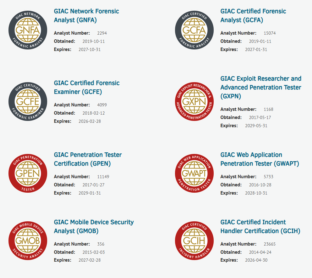Image resolution: width=312 pixels, height=278 pixels.
Task: Select GCIH obtained date 2014-04-24
Action: (x=260, y=252)
